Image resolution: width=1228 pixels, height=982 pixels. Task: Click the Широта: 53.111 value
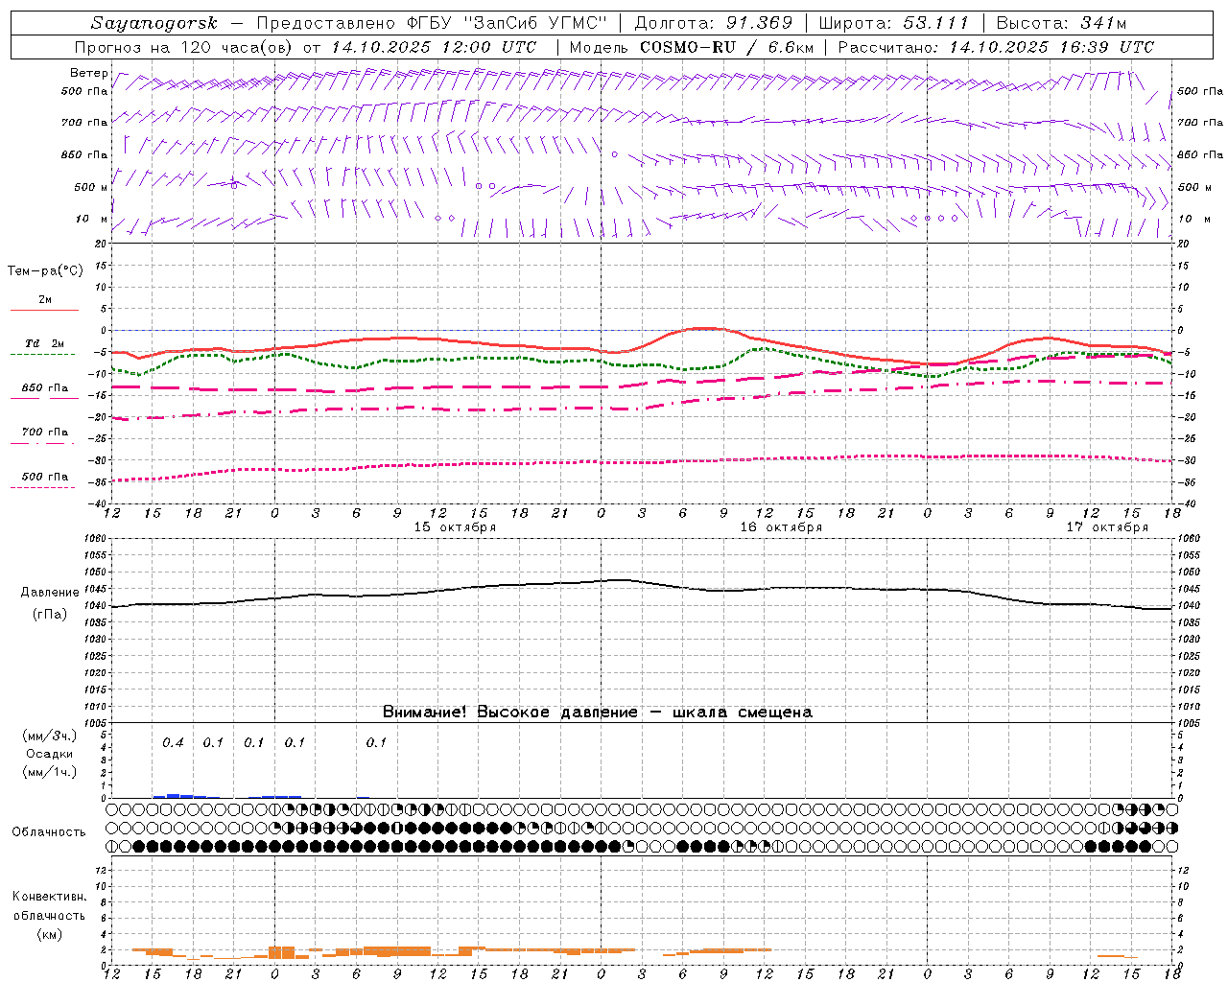point(894,23)
